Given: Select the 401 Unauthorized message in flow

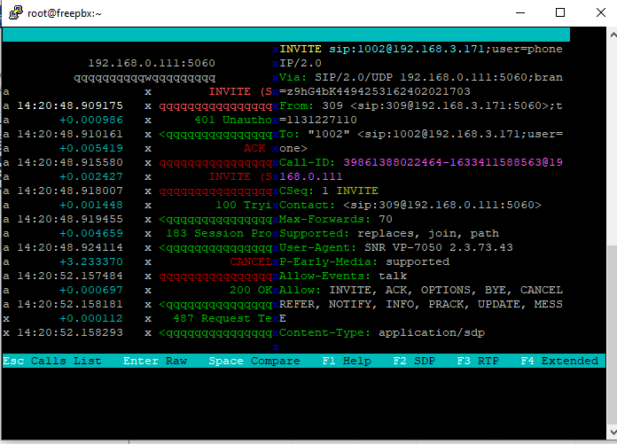Looking at the screenshot, I should click(233, 120).
